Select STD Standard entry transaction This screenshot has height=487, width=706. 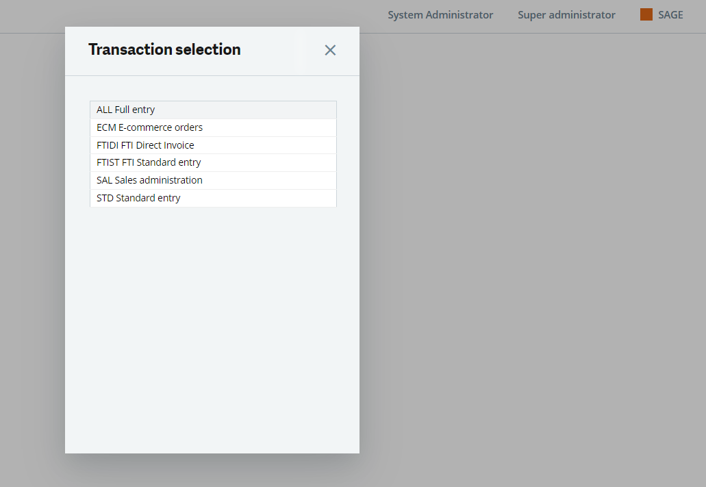pyautogui.click(x=213, y=198)
